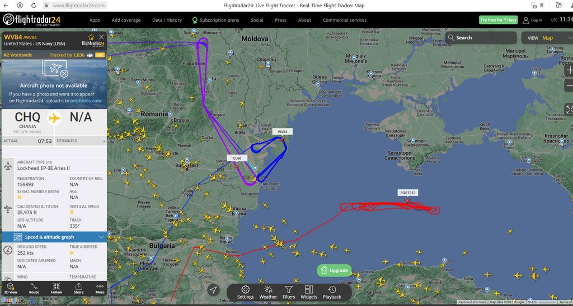Open 3D view from the panel toolbar

pyautogui.click(x=11, y=288)
